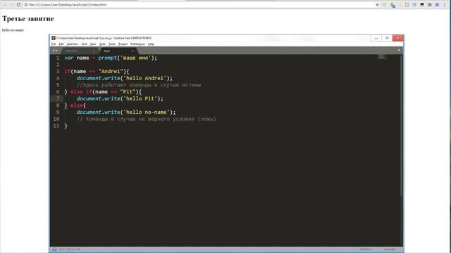Click the closing brace on line 11
Image resolution: width=451 pixels, height=253 pixels.
click(66, 126)
